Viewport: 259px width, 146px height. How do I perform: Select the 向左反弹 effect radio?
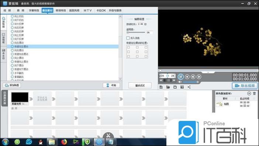point(12,28)
